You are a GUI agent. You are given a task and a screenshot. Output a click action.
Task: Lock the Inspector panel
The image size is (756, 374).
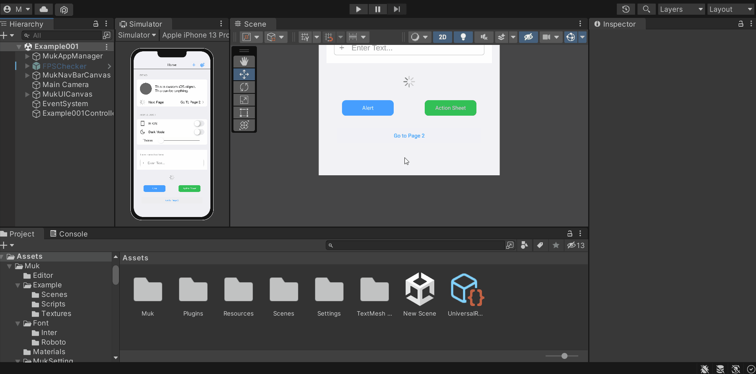[741, 24]
